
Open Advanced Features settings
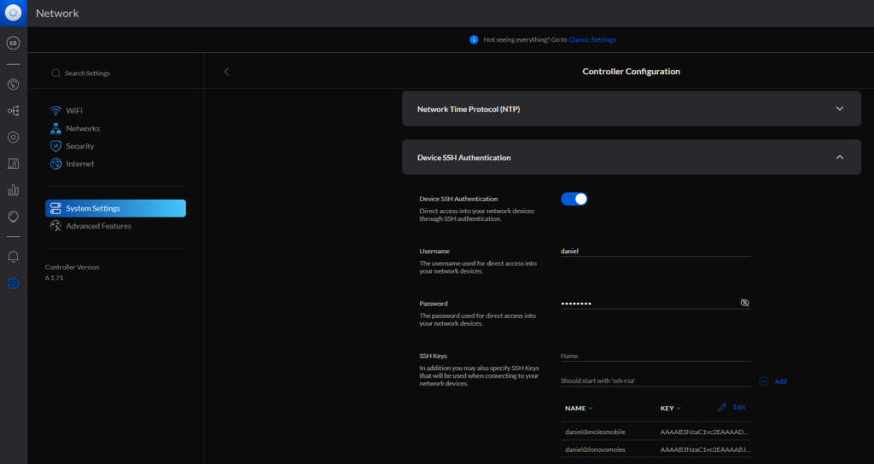tap(98, 226)
